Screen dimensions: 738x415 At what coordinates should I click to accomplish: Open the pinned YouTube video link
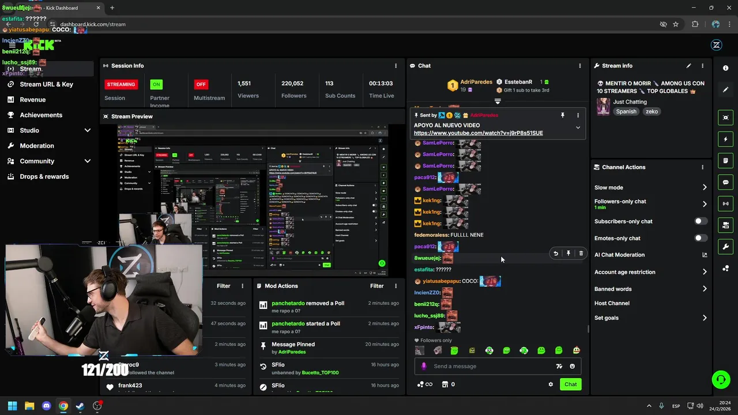pos(478,133)
